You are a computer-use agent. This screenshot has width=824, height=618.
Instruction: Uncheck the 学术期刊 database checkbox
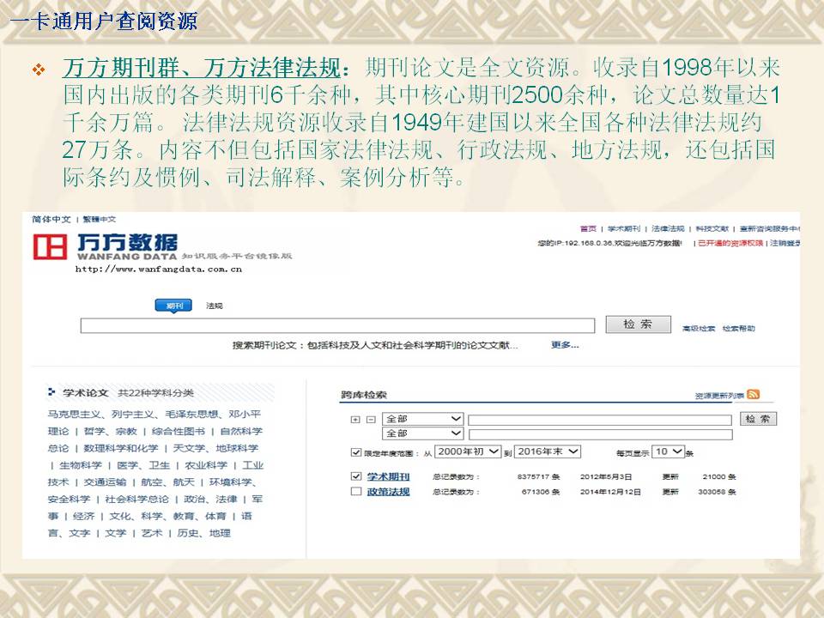coord(356,476)
